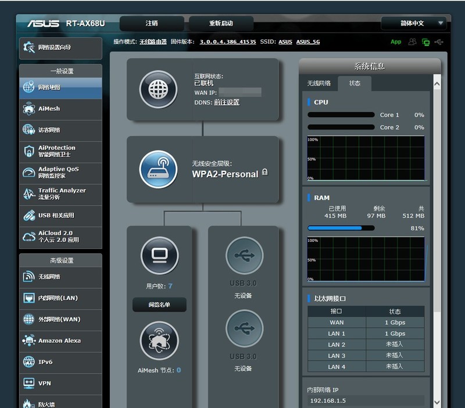Image resolution: width=465 pixels, height=408 pixels.
Task: Click the internal network IP field
Action: [365, 400]
